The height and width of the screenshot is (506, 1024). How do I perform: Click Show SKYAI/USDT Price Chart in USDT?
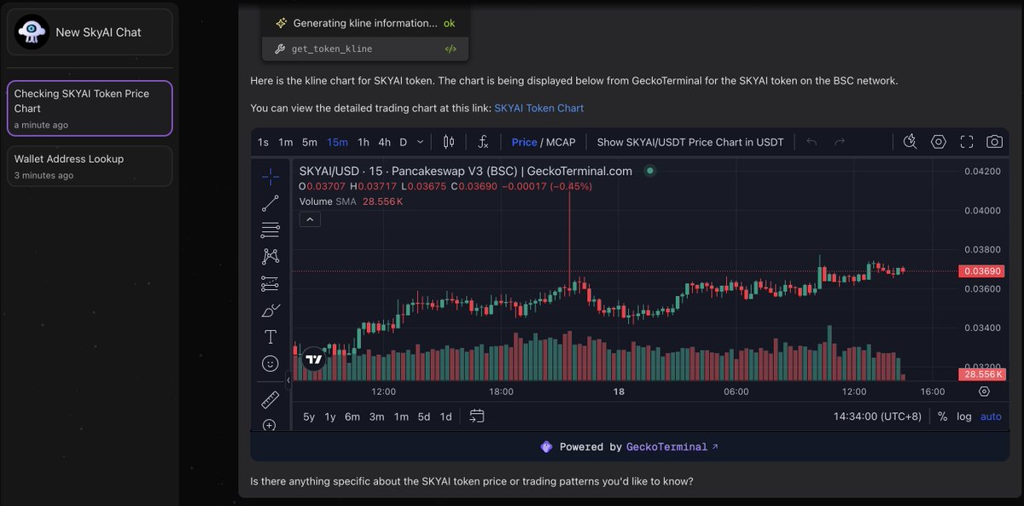(689, 142)
